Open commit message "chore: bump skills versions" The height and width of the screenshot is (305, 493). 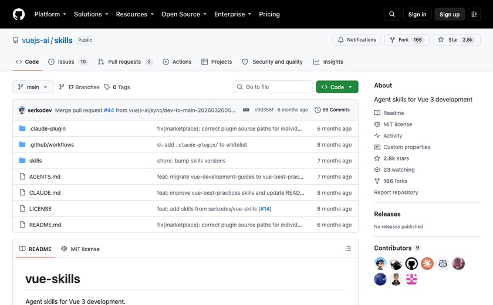pos(191,161)
